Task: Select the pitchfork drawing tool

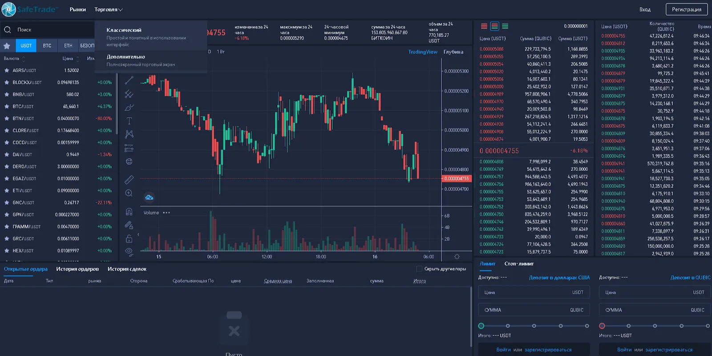Action: click(129, 94)
